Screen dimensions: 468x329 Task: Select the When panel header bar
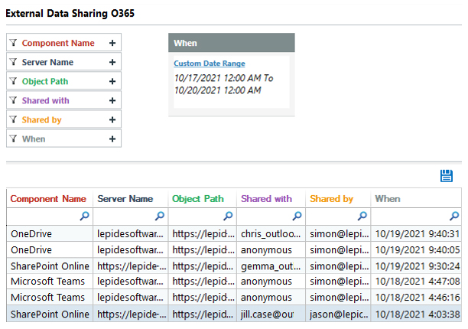231,43
